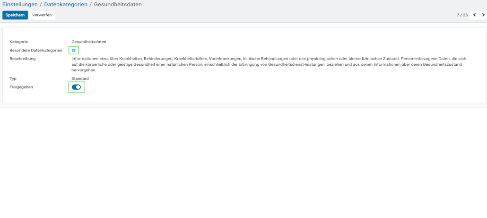The height and width of the screenshot is (218, 487).
Task: Click the 7 / 25 pager counter
Action: [x=462, y=15]
